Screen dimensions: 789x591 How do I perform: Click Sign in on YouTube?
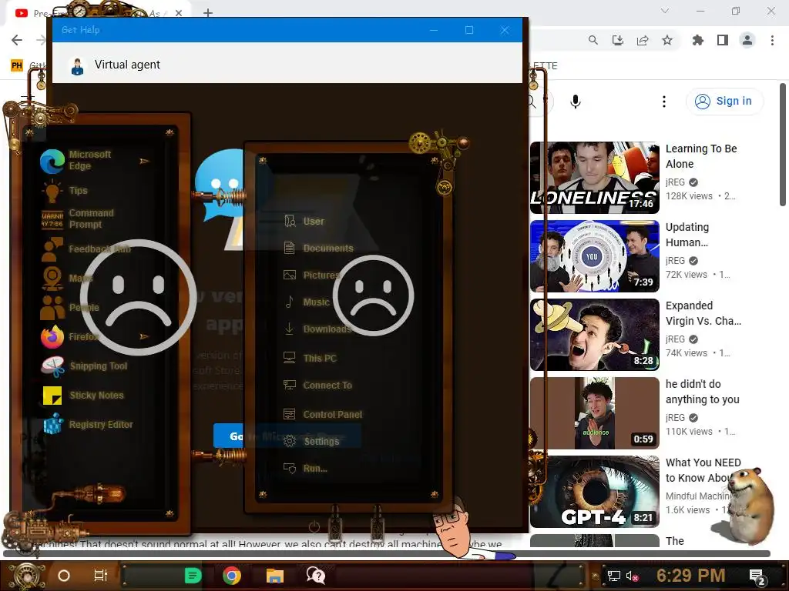(724, 101)
